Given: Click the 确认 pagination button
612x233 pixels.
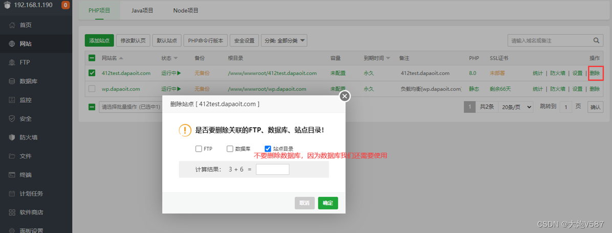Looking at the screenshot, I should tap(595, 107).
